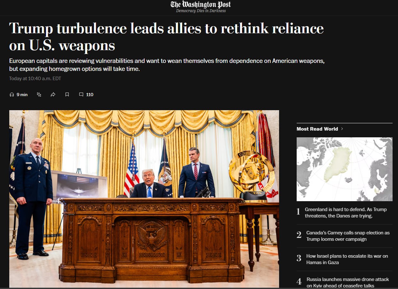Open Canada's Carney snap election story
The width and height of the screenshot is (398, 289).
point(348,236)
